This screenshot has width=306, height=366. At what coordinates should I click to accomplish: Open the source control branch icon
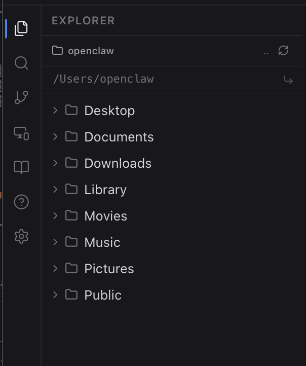point(21,97)
